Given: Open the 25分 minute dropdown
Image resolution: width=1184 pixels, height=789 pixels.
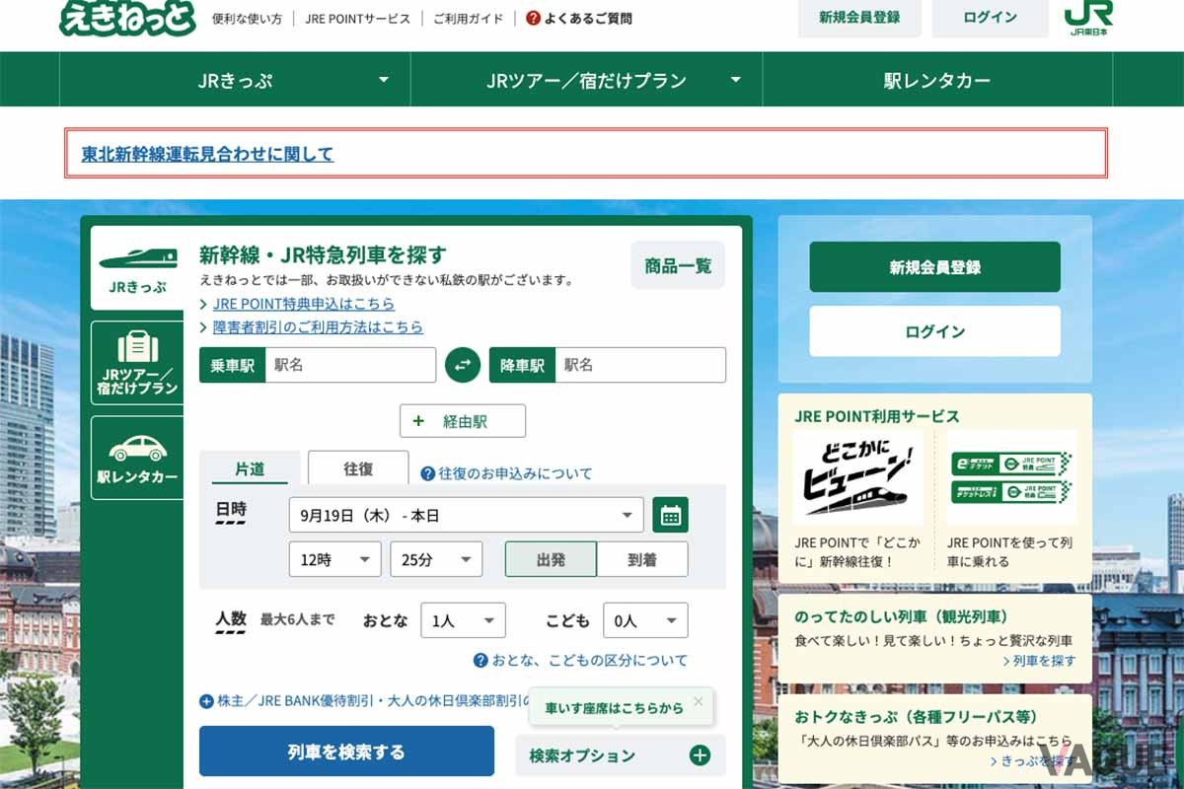Looking at the screenshot, I should 436,559.
